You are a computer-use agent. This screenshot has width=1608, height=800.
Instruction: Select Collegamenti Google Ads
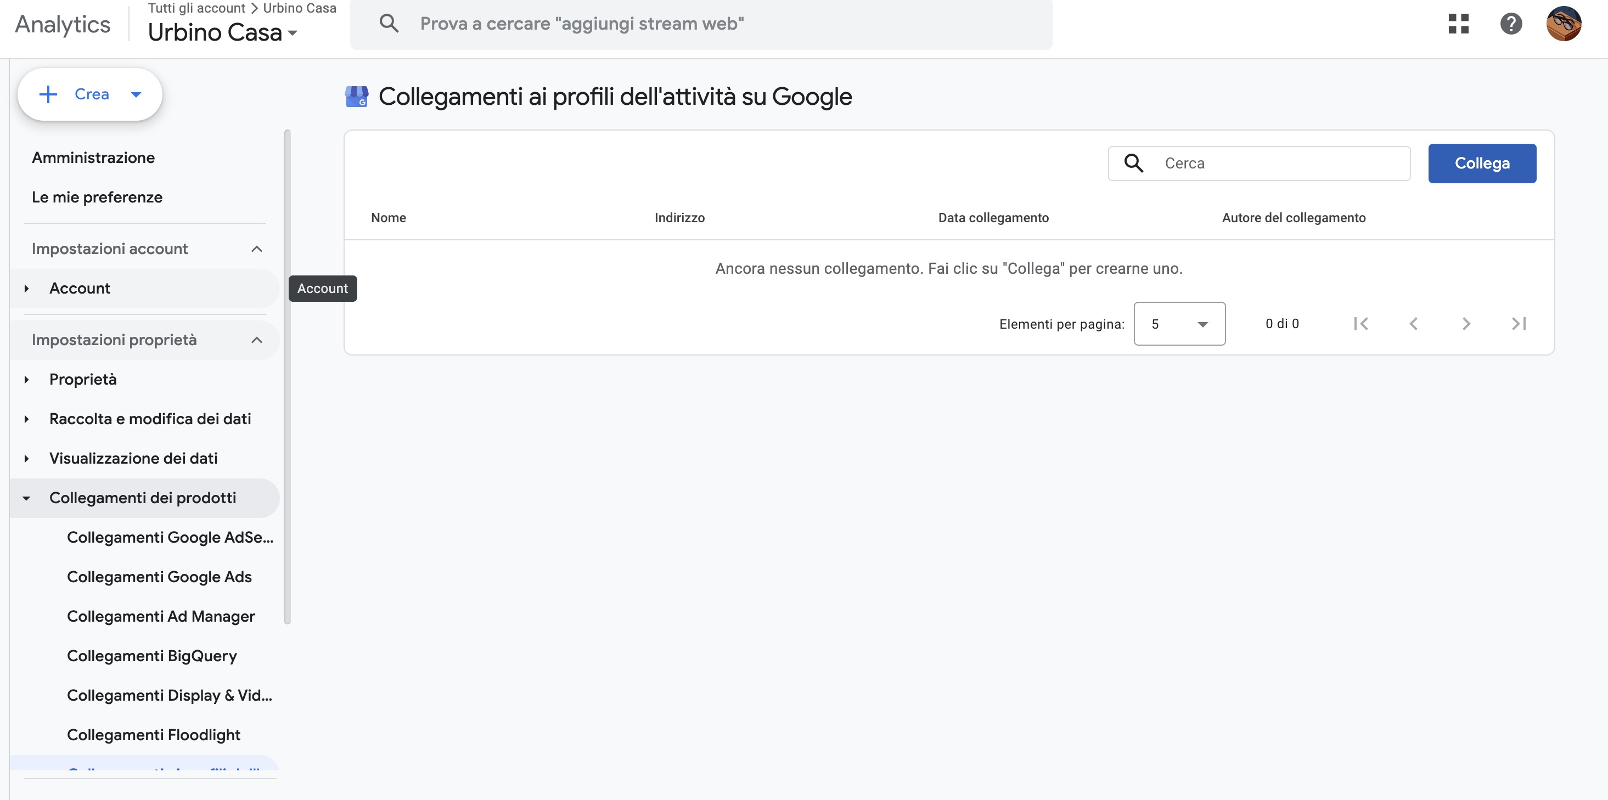[159, 577]
